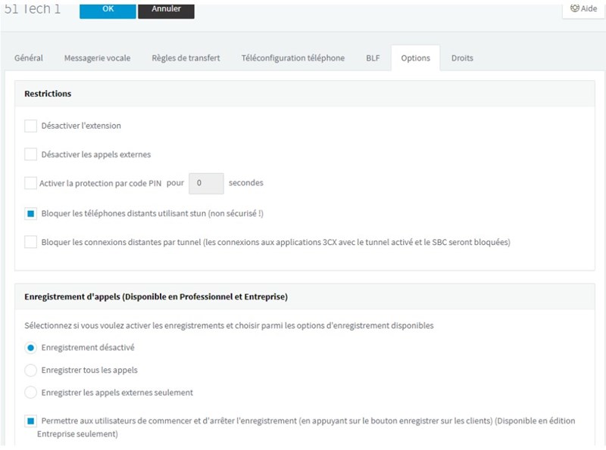
Task: Open Téléconfiguration téléphone tab
Action: point(292,58)
